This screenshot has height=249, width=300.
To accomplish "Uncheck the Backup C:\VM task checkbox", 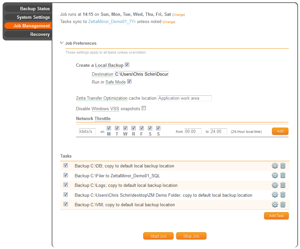I will click(66, 204).
